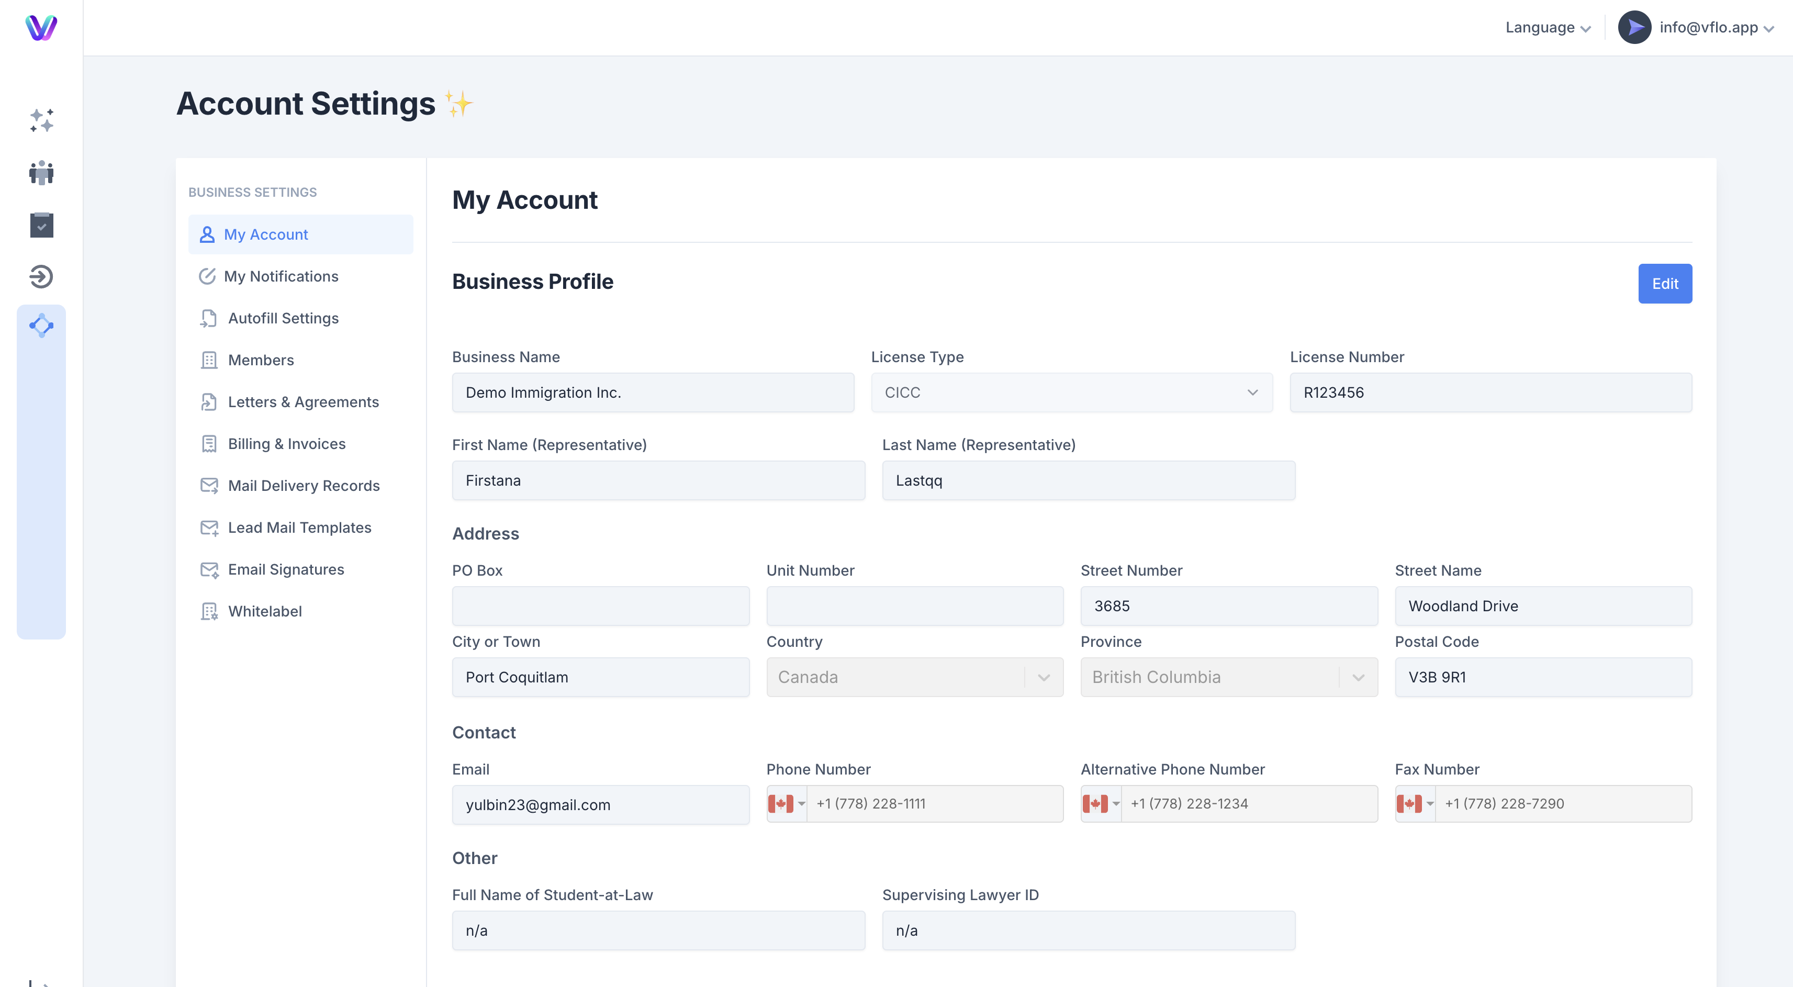Open the task checklist icon in sidebar
Image resolution: width=1793 pixels, height=987 pixels.
click(x=41, y=225)
